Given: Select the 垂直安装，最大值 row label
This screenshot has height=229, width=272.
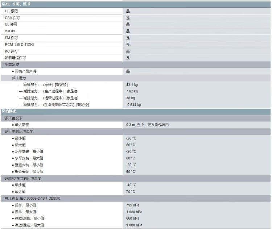Looking at the screenshot, I should pos(29,172).
